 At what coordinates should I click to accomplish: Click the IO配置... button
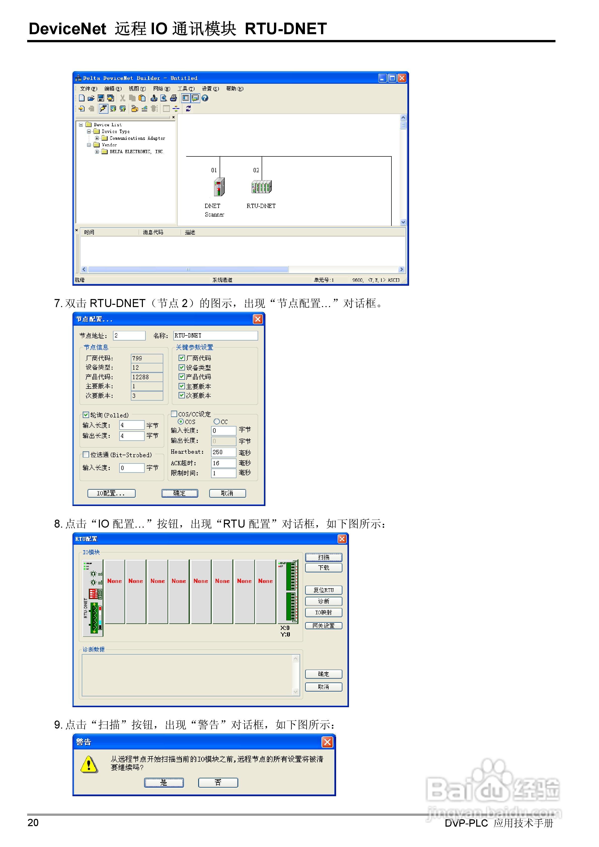111,493
